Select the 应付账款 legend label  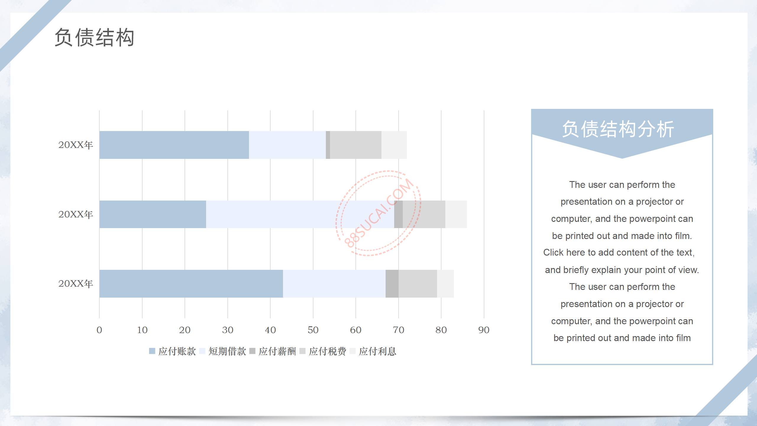177,351
